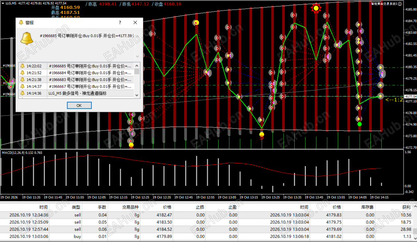Screen dimensions: 417x242
Task: Click the smiley face expert advisor icon
Action: click(400, 3)
